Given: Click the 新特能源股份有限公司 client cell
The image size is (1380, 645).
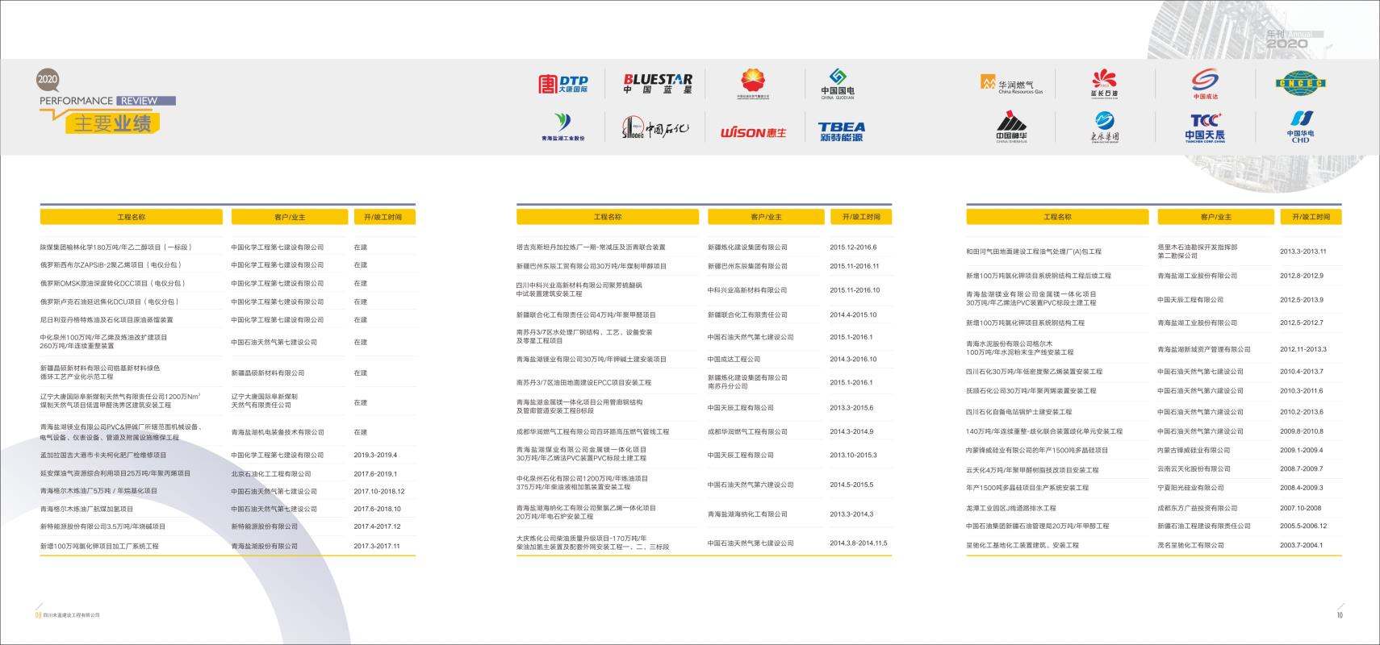Looking at the screenshot, I should coord(265,526).
